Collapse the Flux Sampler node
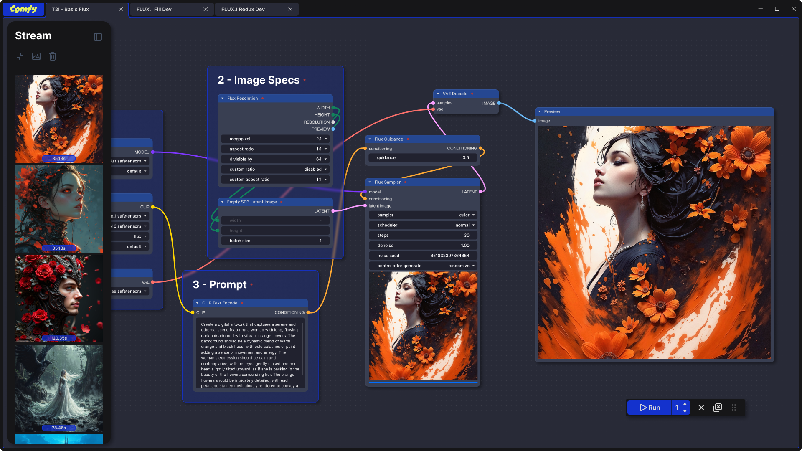The width and height of the screenshot is (802, 451). pos(370,182)
